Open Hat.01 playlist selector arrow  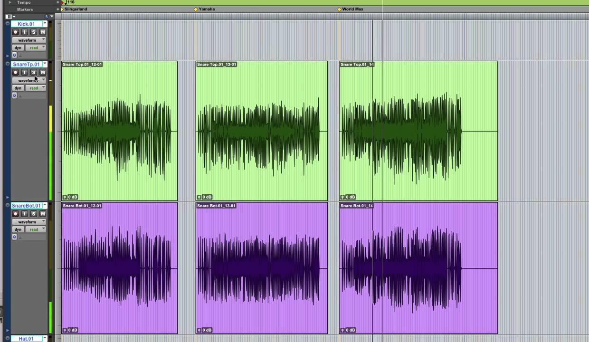pyautogui.click(x=45, y=339)
